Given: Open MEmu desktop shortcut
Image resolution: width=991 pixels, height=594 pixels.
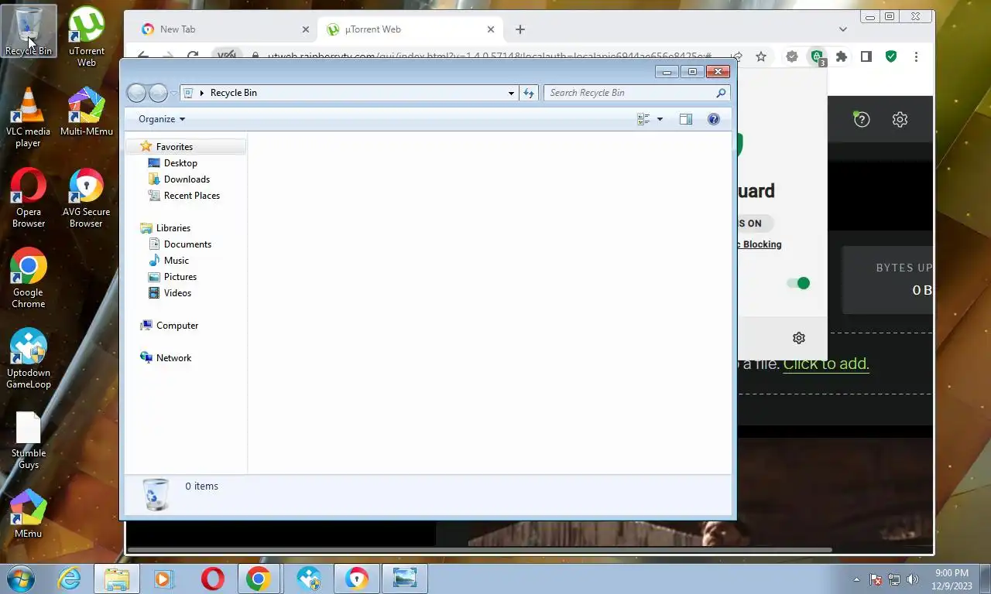Looking at the screenshot, I should pyautogui.click(x=29, y=514).
